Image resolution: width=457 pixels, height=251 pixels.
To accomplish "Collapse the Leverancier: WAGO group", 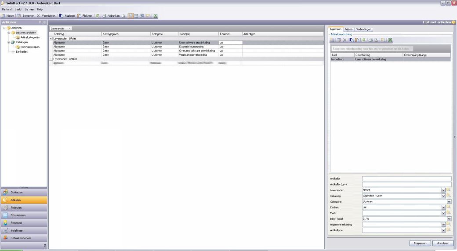I will point(51,59).
